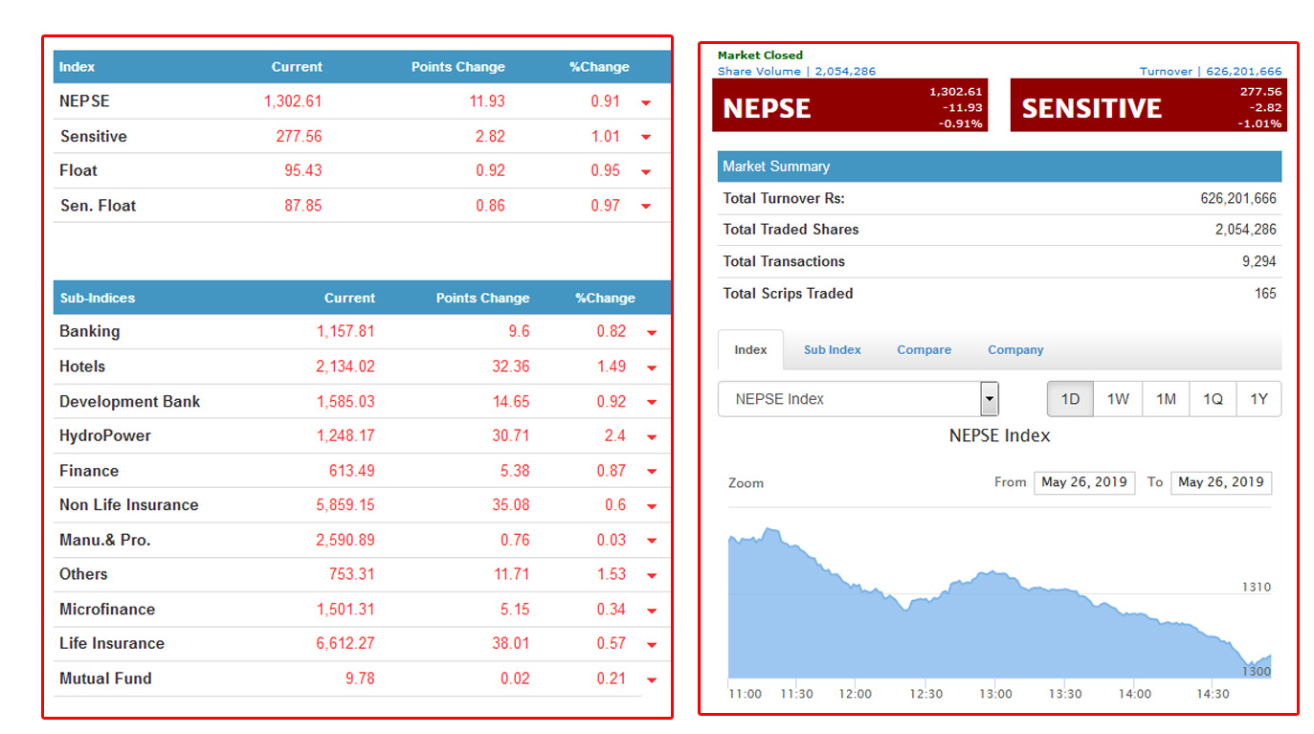Image resolution: width=1314 pixels, height=734 pixels.
Task: Open the Company tab
Action: [1015, 350]
